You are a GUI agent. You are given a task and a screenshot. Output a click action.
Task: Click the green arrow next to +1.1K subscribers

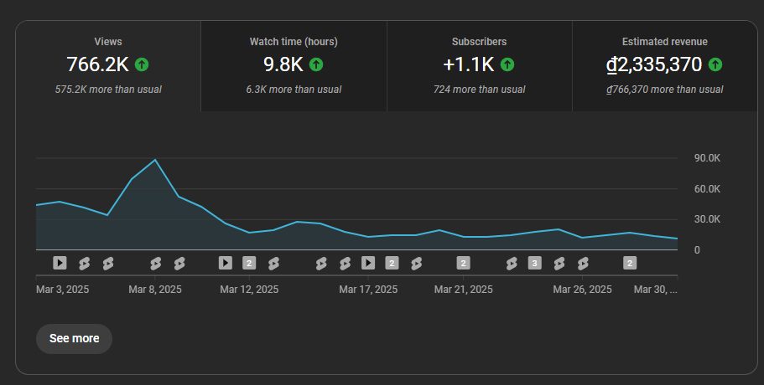(x=508, y=64)
